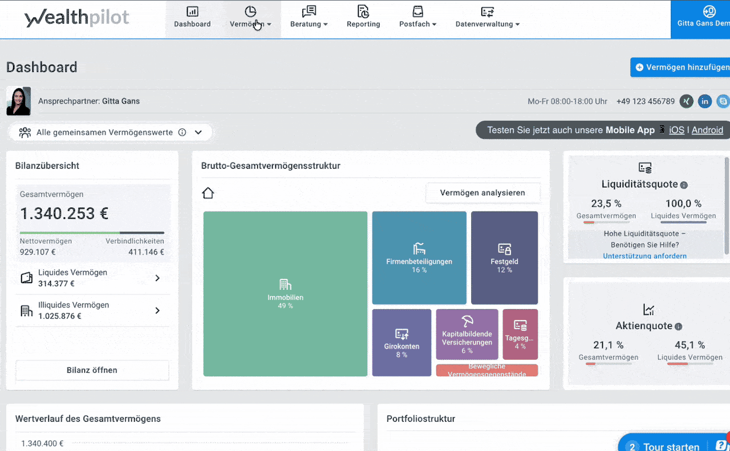The width and height of the screenshot is (730, 451).
Task: Expand the Illiquides Vermögen row arrow
Action: [157, 310]
